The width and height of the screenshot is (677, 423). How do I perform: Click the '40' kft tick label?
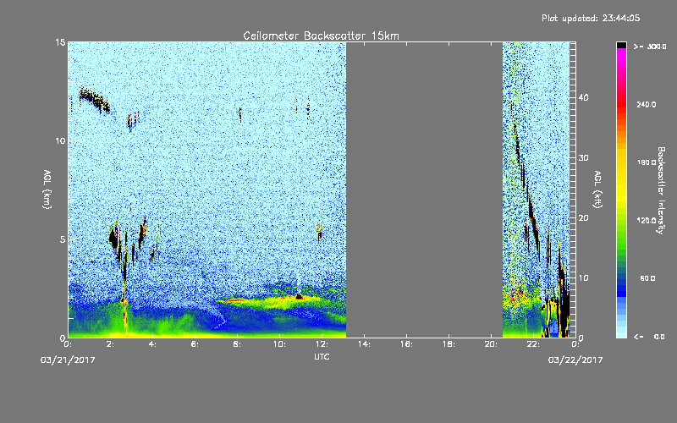coord(583,97)
